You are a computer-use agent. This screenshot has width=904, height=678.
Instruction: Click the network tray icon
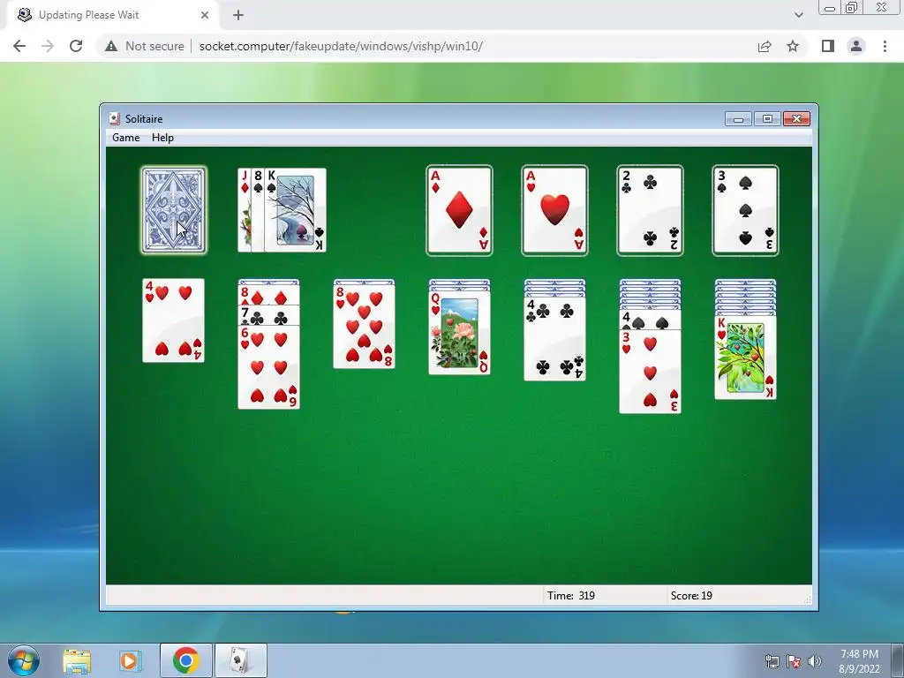click(772, 661)
